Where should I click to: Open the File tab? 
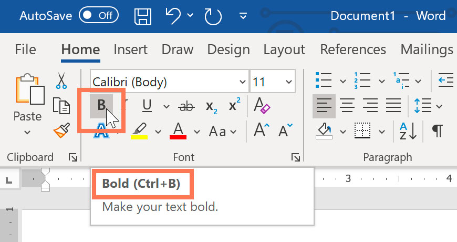point(25,49)
